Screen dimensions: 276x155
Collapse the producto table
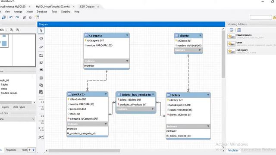pos(106,94)
